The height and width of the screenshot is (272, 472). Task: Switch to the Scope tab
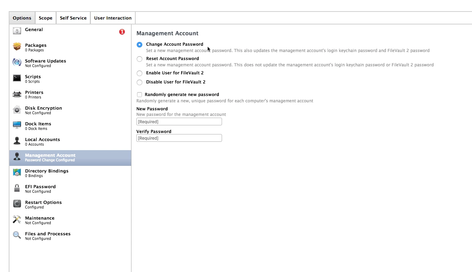[45, 18]
